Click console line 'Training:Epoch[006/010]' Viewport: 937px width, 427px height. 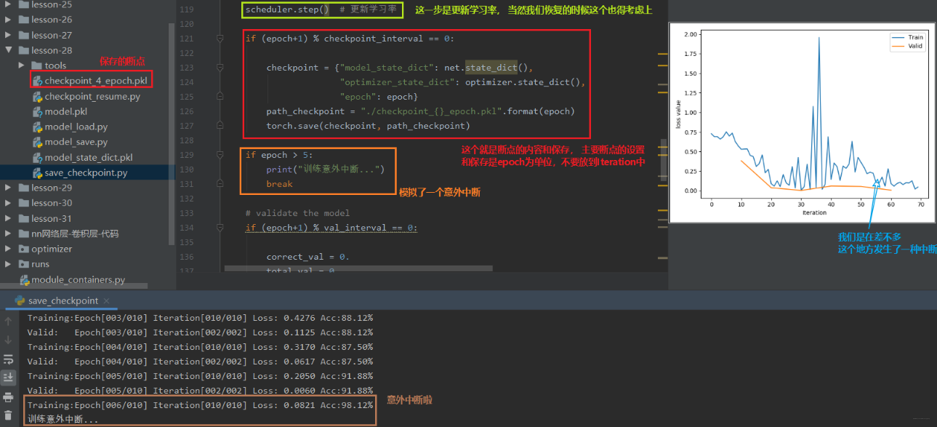tap(200, 405)
